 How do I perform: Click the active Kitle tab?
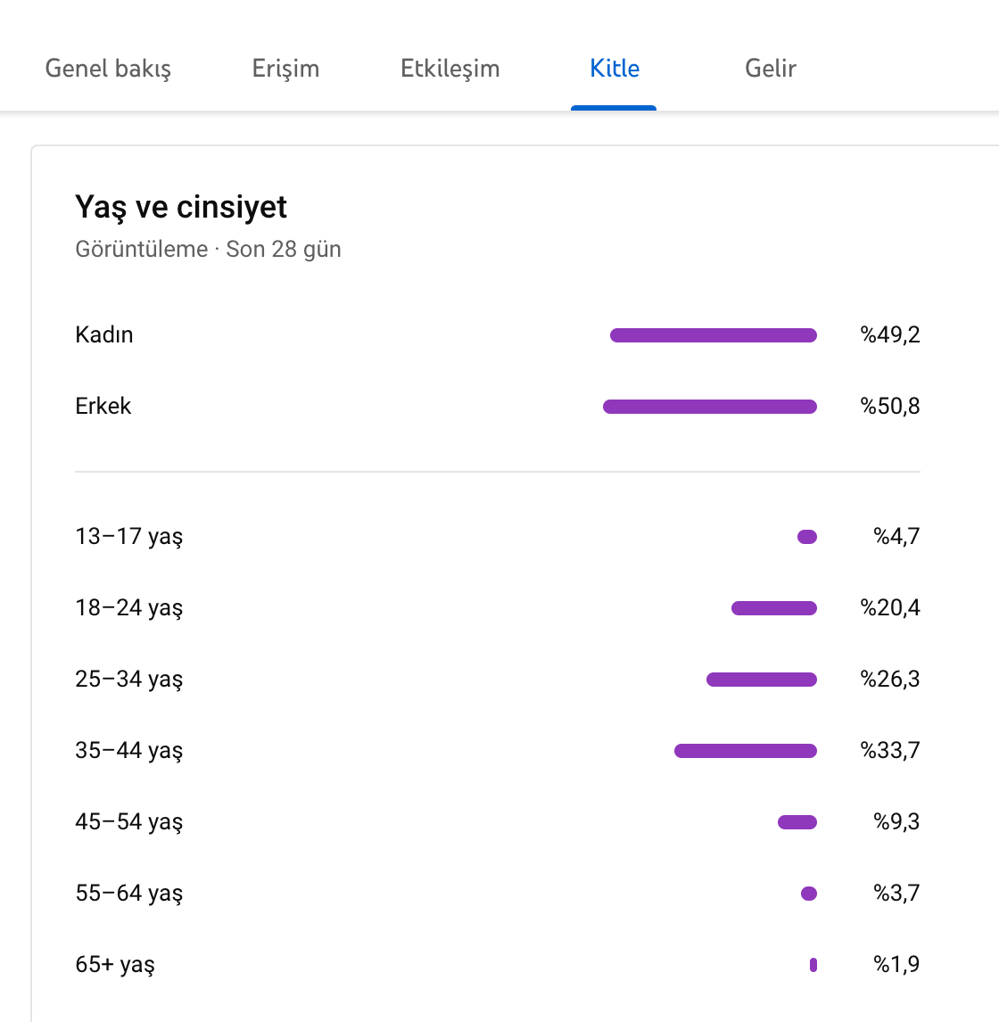pyautogui.click(x=615, y=69)
